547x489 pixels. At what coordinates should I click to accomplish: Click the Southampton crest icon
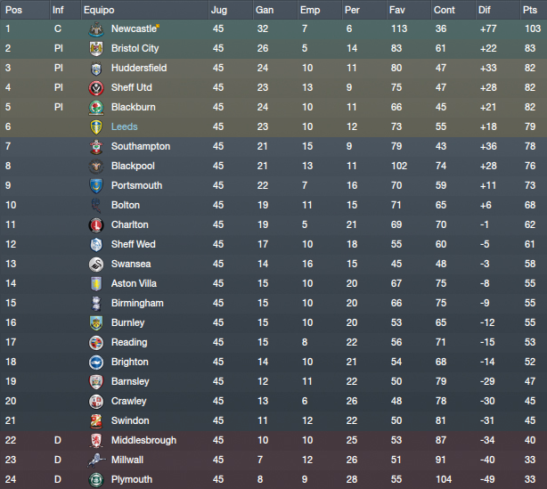(x=96, y=146)
